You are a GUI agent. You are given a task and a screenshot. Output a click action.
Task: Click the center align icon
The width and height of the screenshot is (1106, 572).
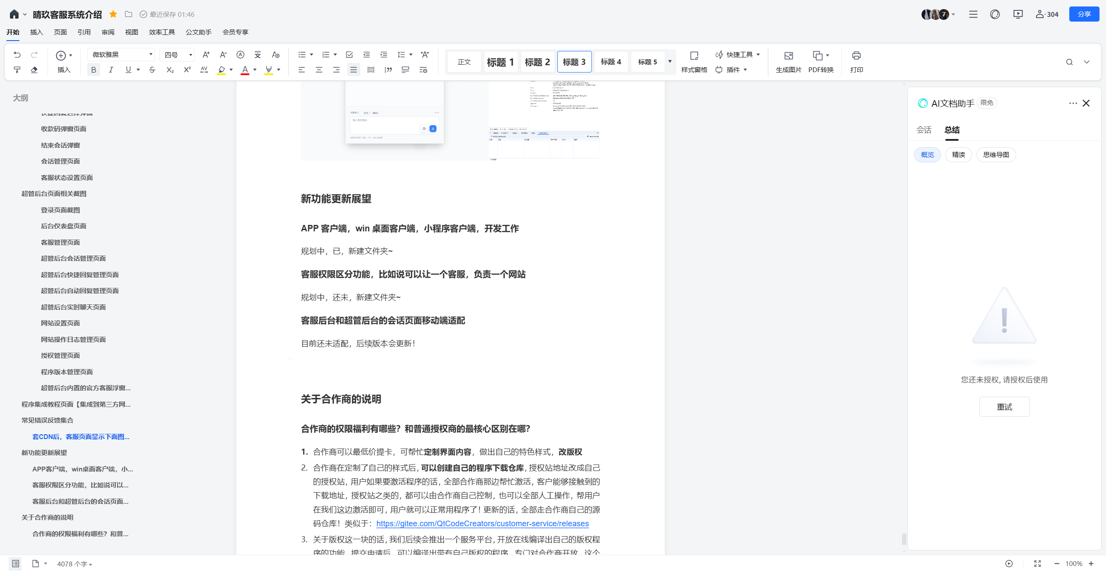[x=319, y=70]
